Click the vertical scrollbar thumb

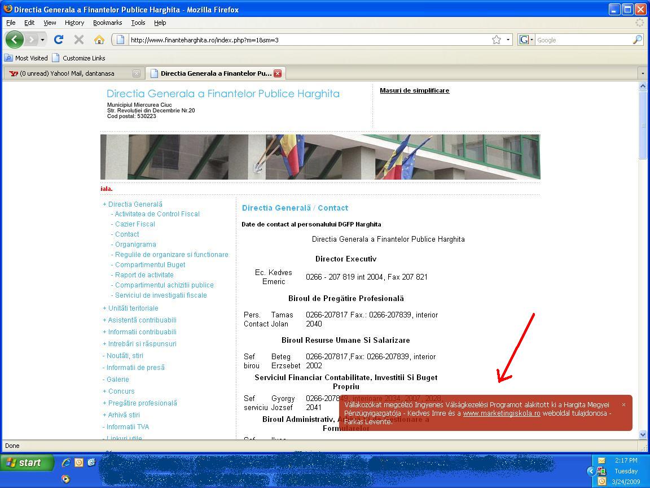tap(643, 124)
